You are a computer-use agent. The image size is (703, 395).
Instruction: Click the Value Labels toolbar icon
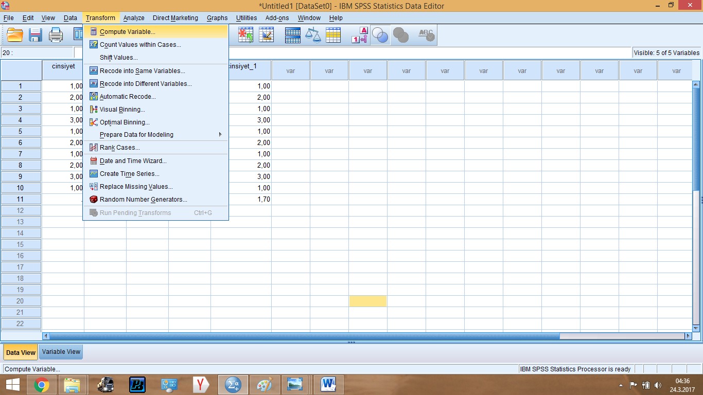[360, 35]
